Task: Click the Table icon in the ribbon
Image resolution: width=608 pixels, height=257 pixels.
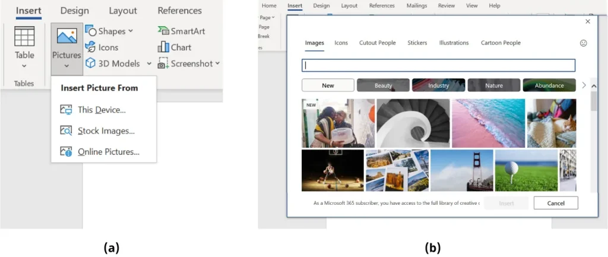Action: [24, 37]
